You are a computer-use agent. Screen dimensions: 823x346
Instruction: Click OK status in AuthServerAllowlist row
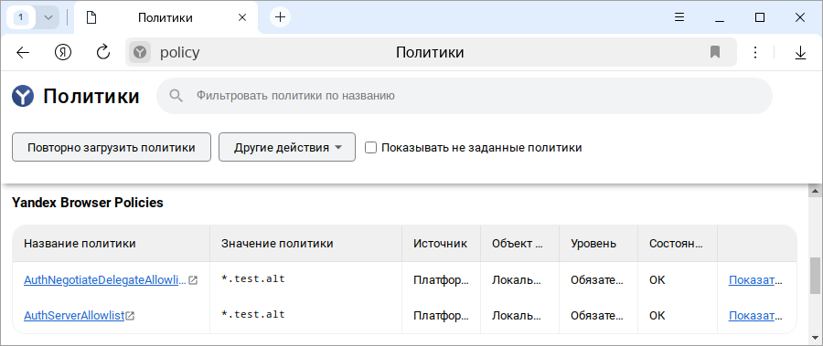coord(657,316)
